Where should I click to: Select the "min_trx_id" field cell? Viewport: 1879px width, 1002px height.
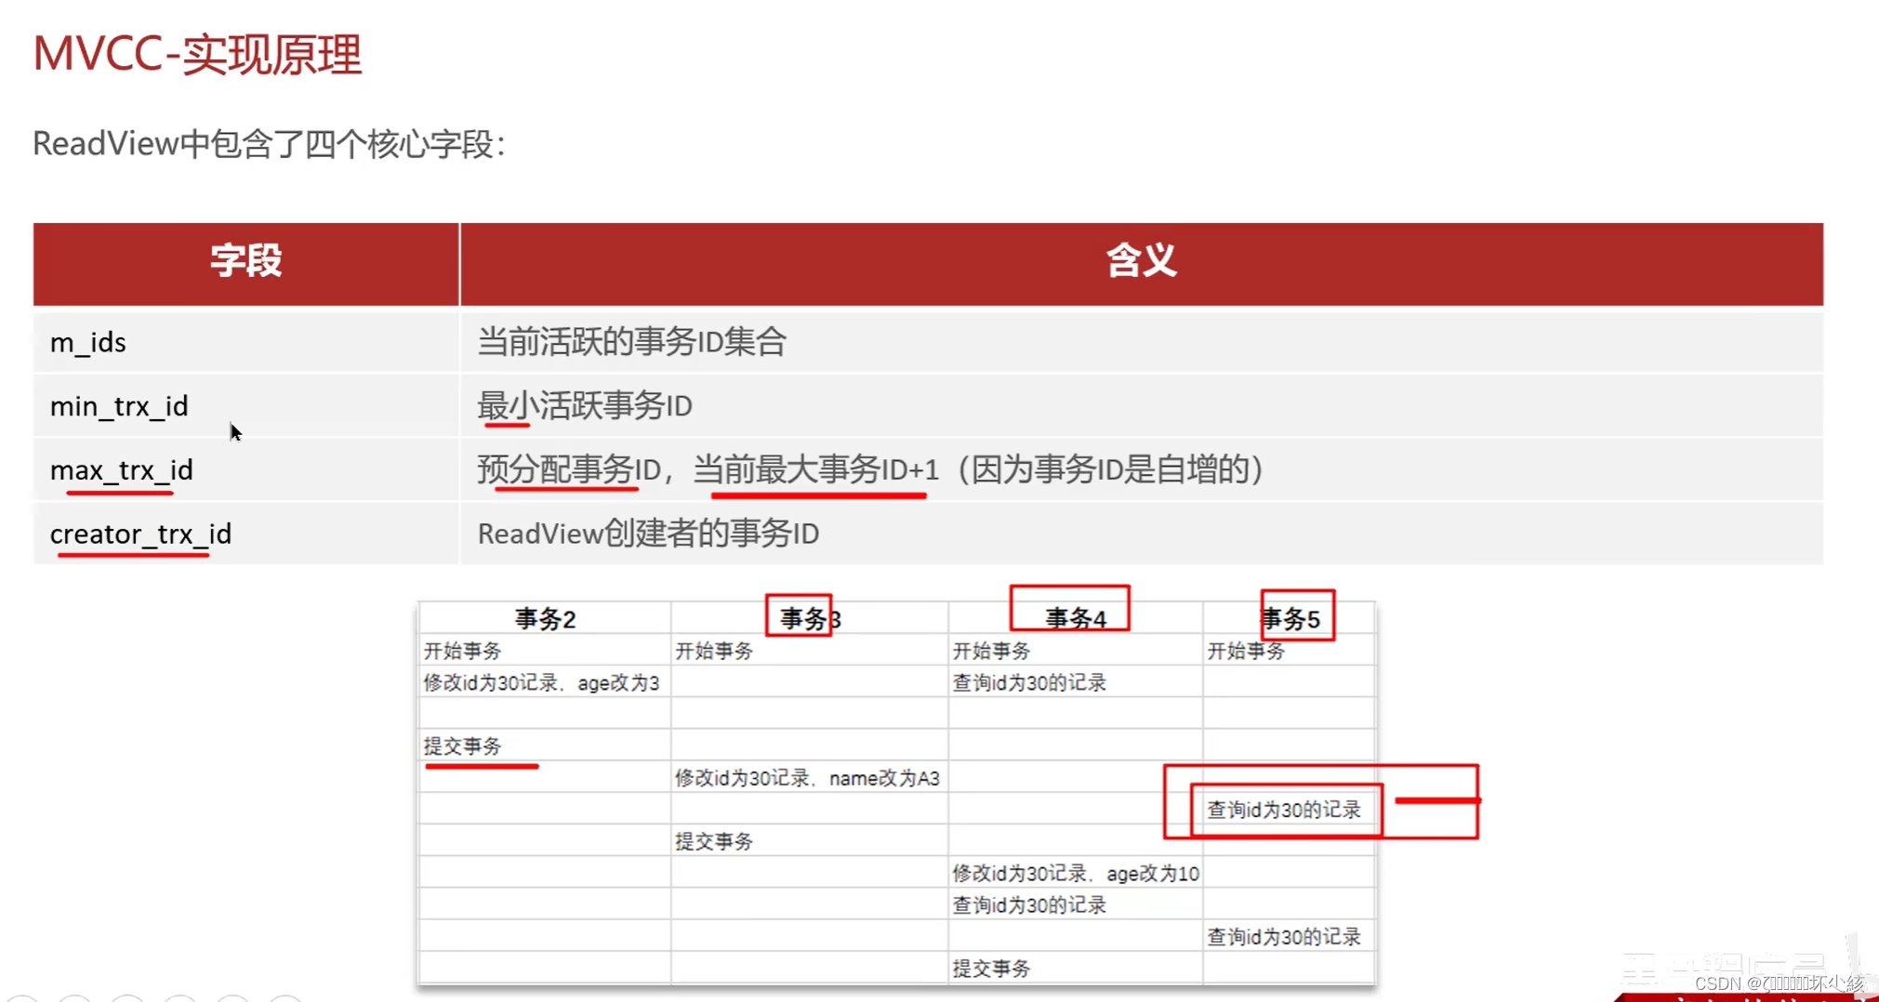coord(246,406)
